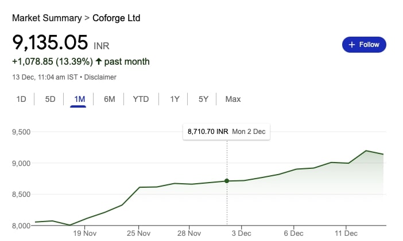Click the 9,500 y-axis label
This screenshot has height=241, width=403.
point(21,132)
